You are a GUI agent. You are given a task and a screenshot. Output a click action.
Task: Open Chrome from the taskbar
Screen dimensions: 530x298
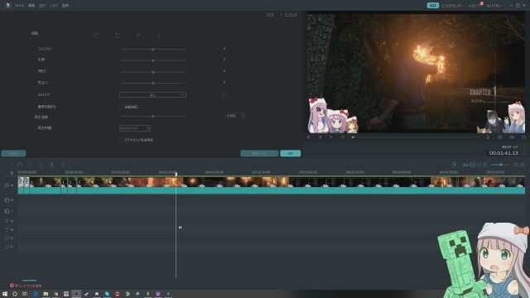click(x=56, y=294)
